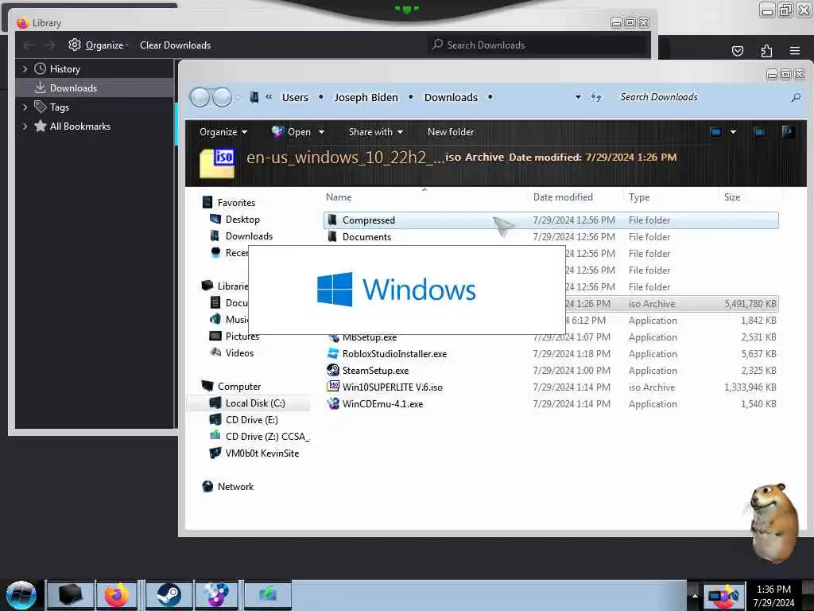Click Firefox Pocket icon

[737, 51]
